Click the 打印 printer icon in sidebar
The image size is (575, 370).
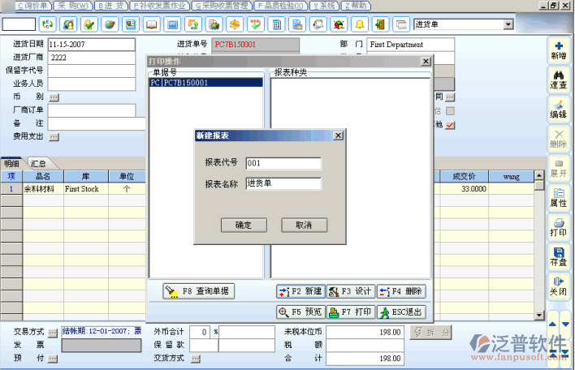558,226
